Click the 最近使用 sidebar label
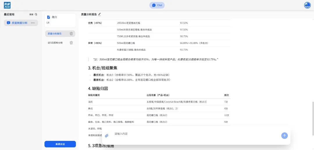The image size is (314, 150). coord(9,15)
